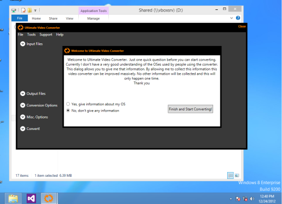282x204 pixels.
Task: Click the Application Tools contextual tab
Action: point(93,11)
